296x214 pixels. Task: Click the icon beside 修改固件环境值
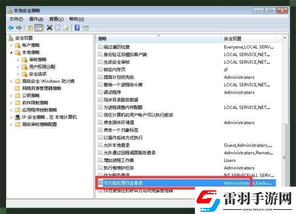(100, 122)
